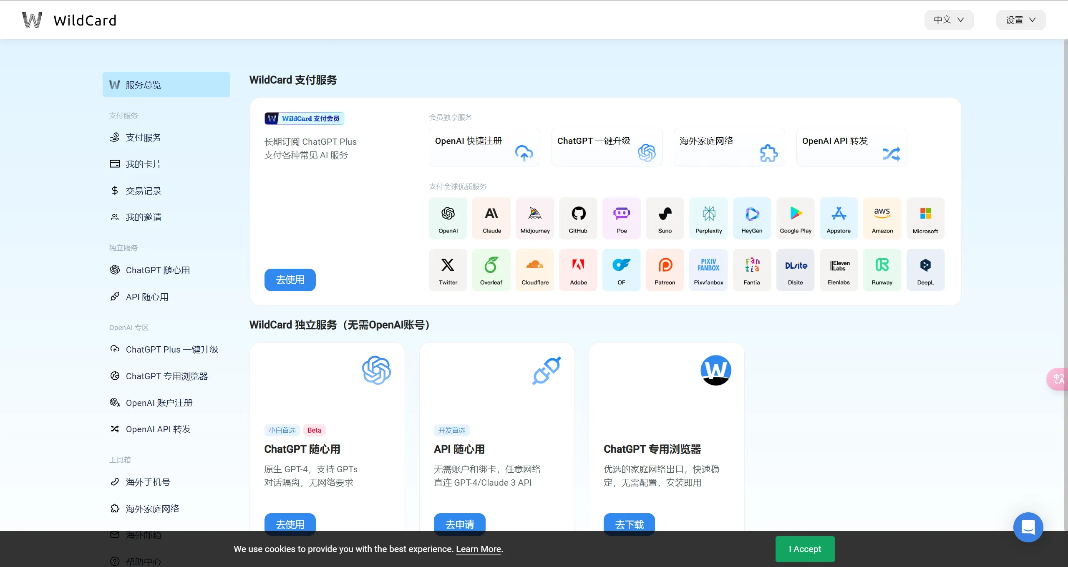Select the Runway service tile
Screen dimensions: 1068x567
click(x=882, y=270)
